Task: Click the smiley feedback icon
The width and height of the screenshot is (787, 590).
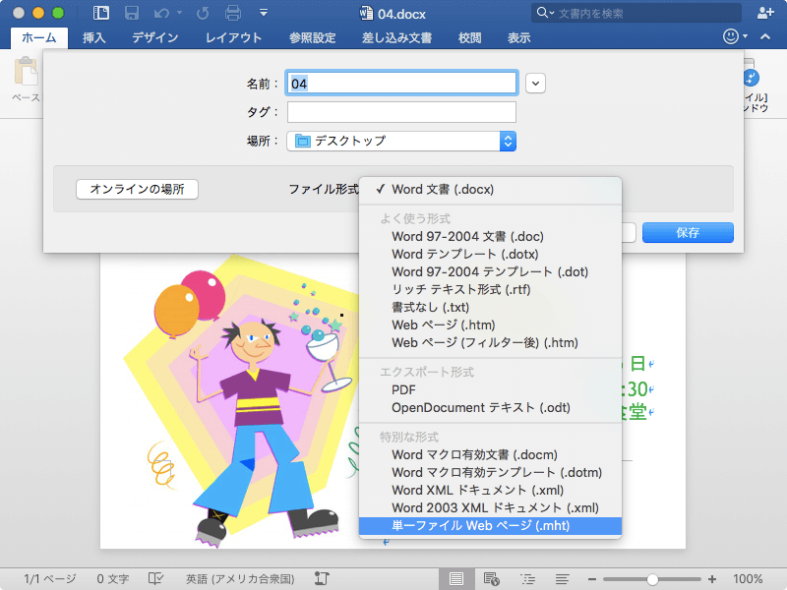Action: point(731,36)
